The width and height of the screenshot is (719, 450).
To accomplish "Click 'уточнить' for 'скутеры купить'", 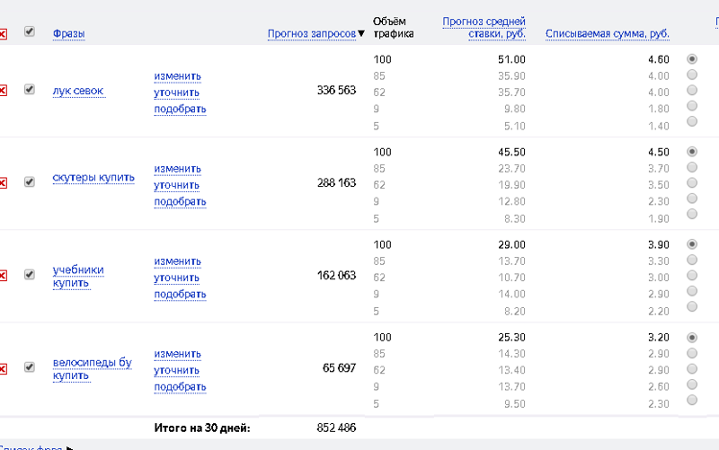I will pyautogui.click(x=176, y=186).
